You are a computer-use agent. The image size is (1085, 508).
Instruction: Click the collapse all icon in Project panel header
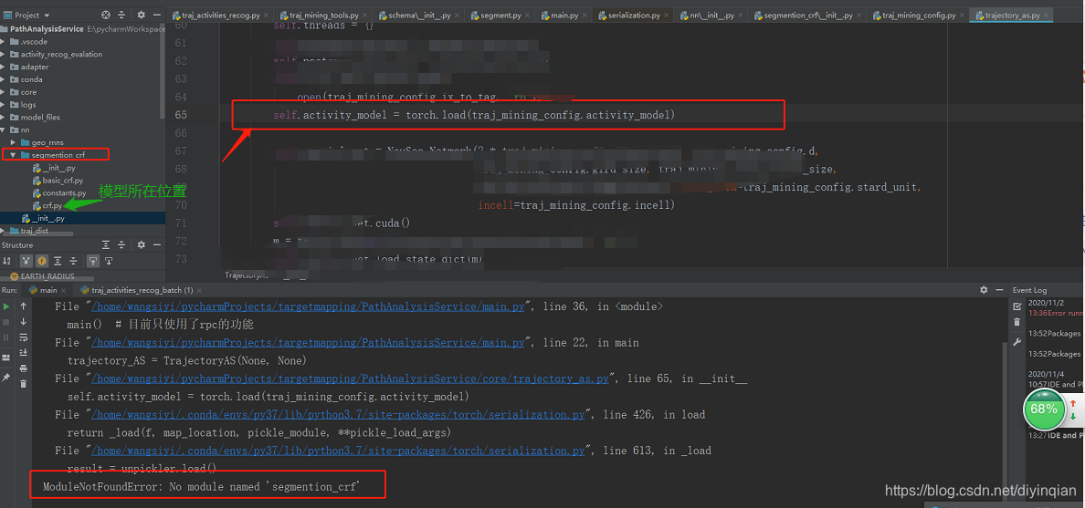123,15
